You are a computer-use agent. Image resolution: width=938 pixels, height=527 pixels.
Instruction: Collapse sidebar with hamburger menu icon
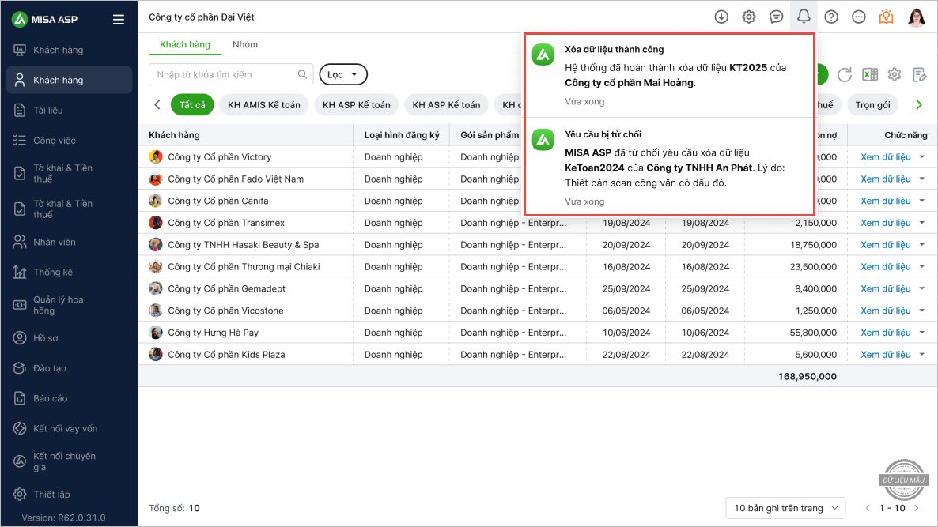click(x=119, y=20)
